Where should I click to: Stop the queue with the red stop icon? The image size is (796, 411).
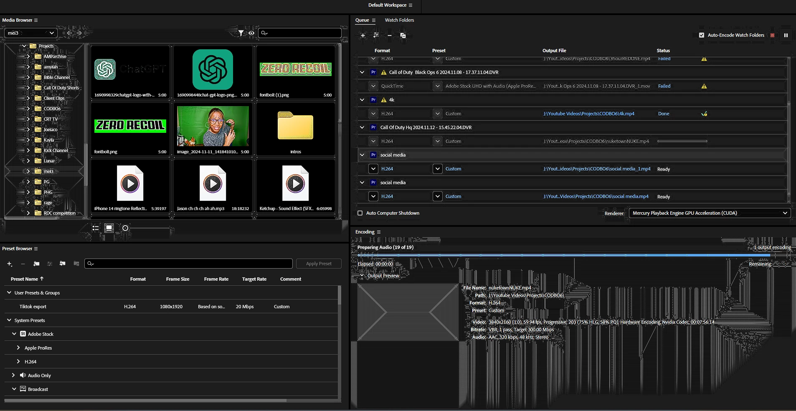pos(773,35)
